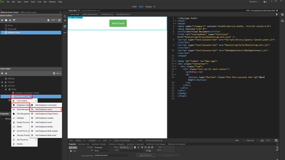
Task: Open the window size dropdown in status bar
Action: point(252,140)
